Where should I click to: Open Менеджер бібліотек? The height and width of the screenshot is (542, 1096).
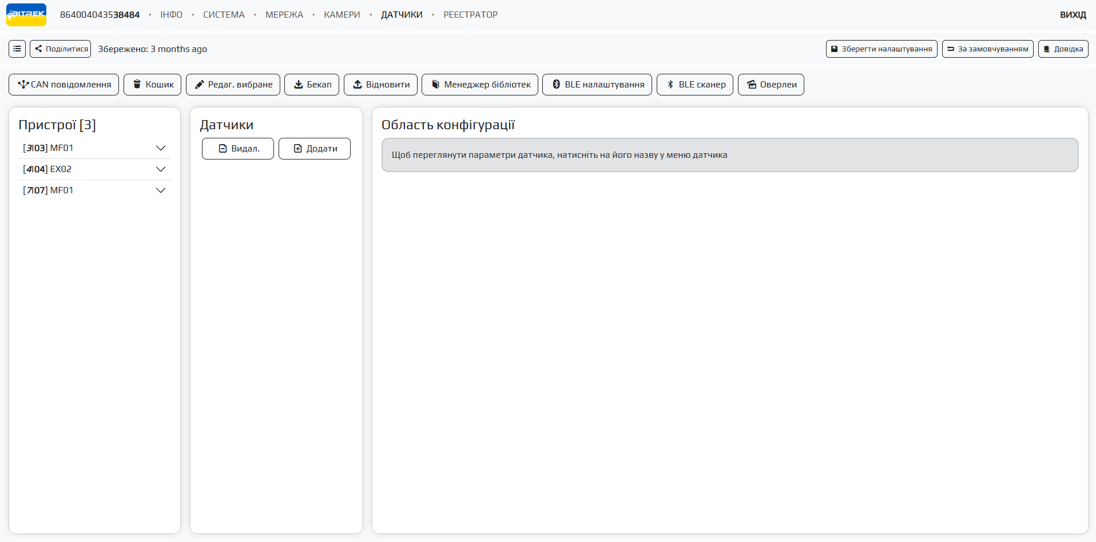[x=480, y=85]
